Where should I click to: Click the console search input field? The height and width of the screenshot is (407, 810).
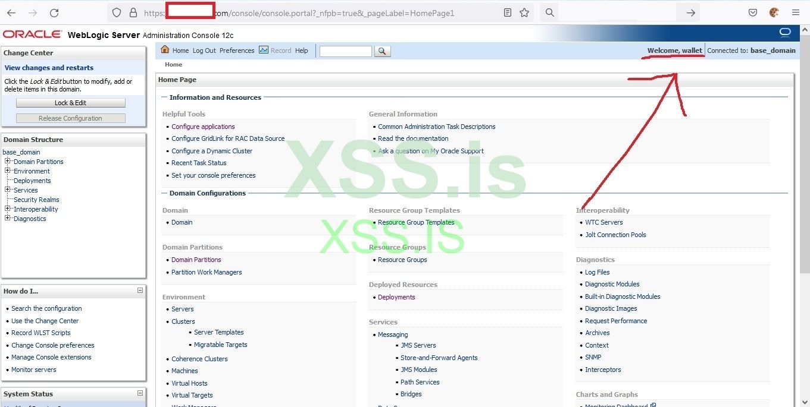coord(346,51)
